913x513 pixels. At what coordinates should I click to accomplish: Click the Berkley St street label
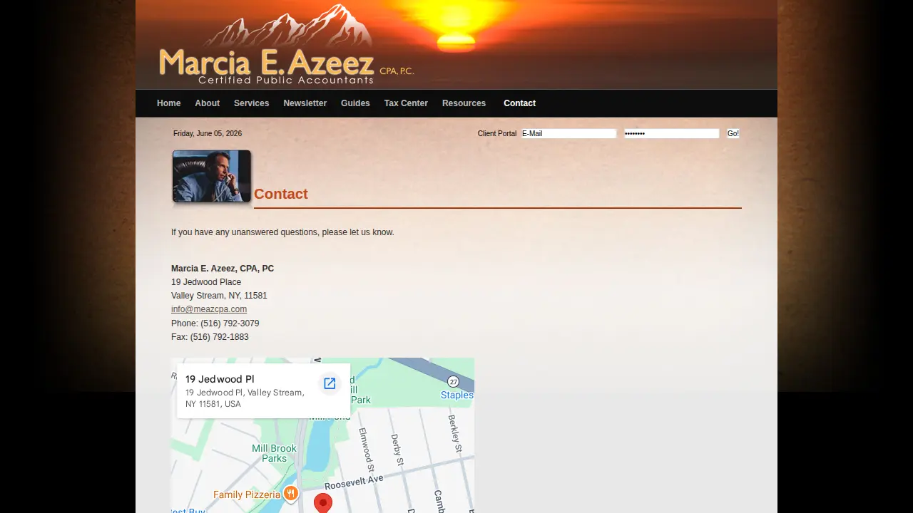pos(454,433)
